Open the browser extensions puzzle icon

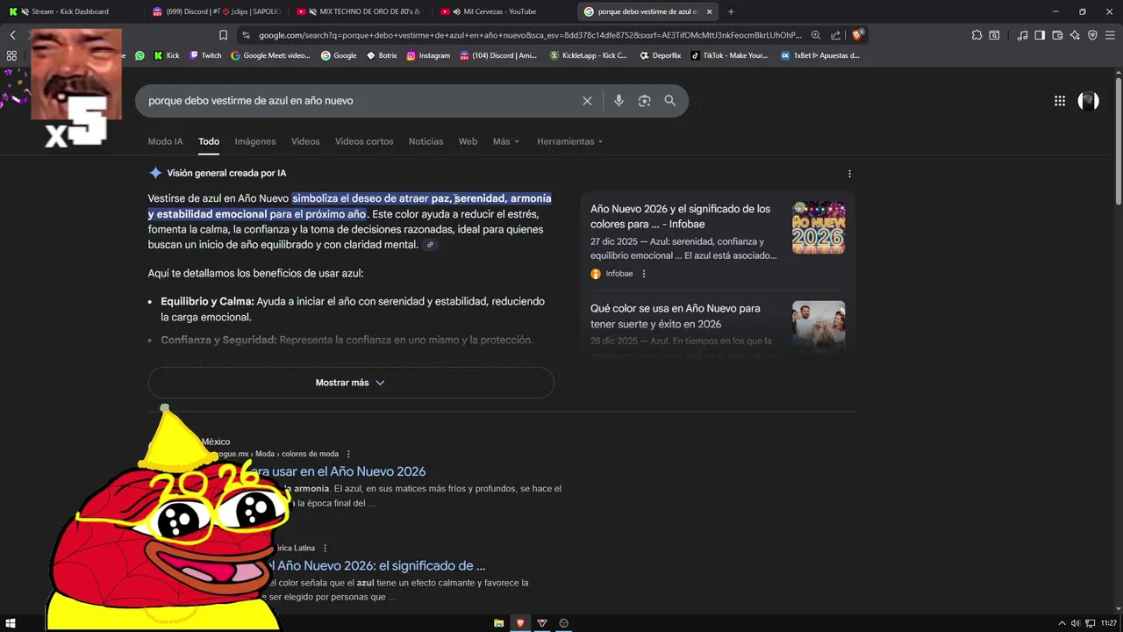click(976, 35)
